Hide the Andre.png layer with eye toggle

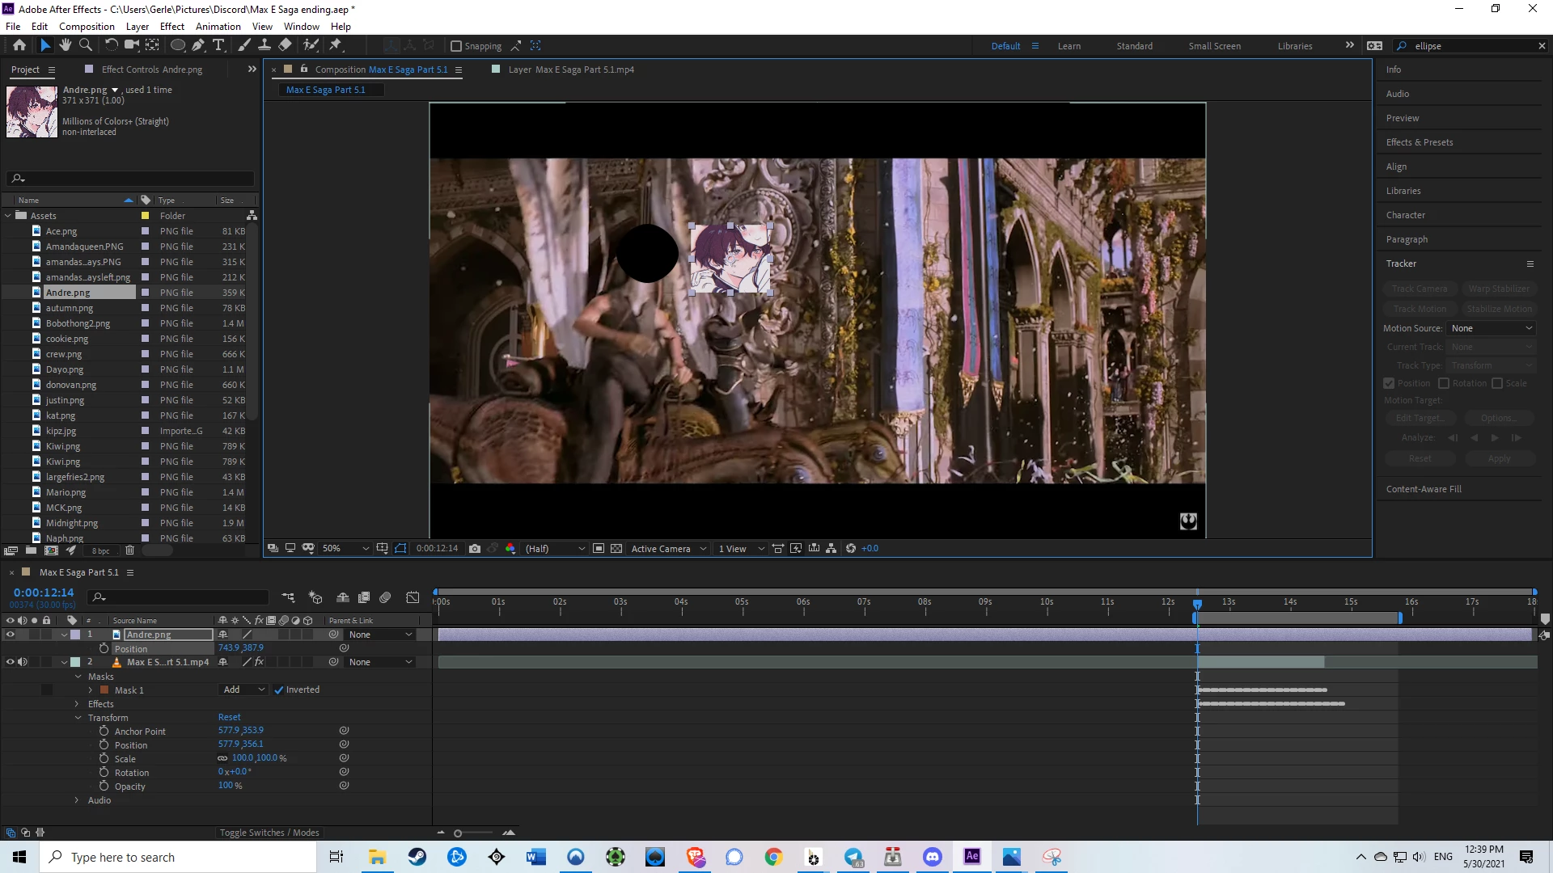coord(11,635)
